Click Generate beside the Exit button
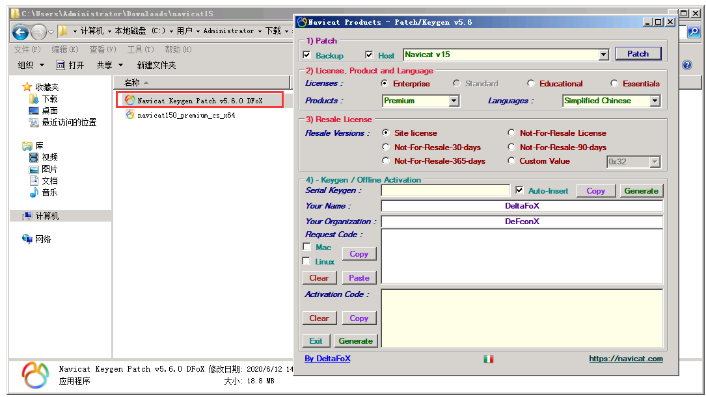706x397 pixels. tap(355, 341)
